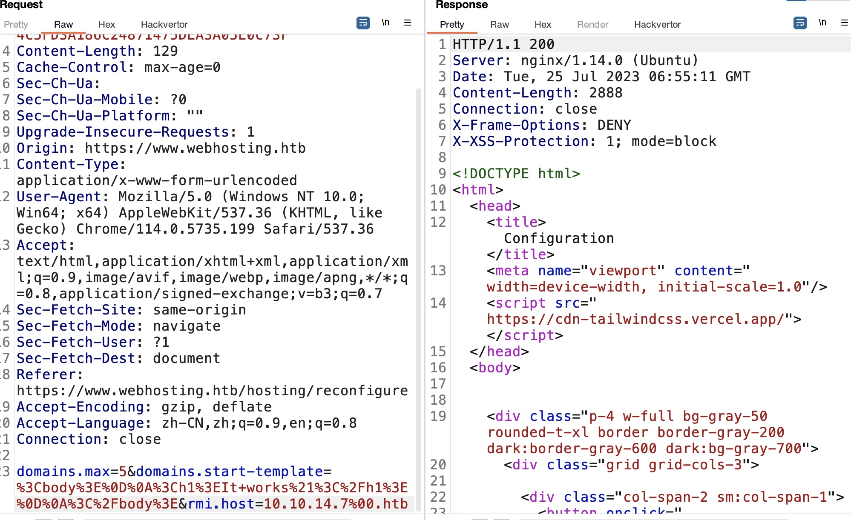Image resolution: width=851 pixels, height=520 pixels.
Task: Open the Hex tab in Response
Action: (x=543, y=25)
